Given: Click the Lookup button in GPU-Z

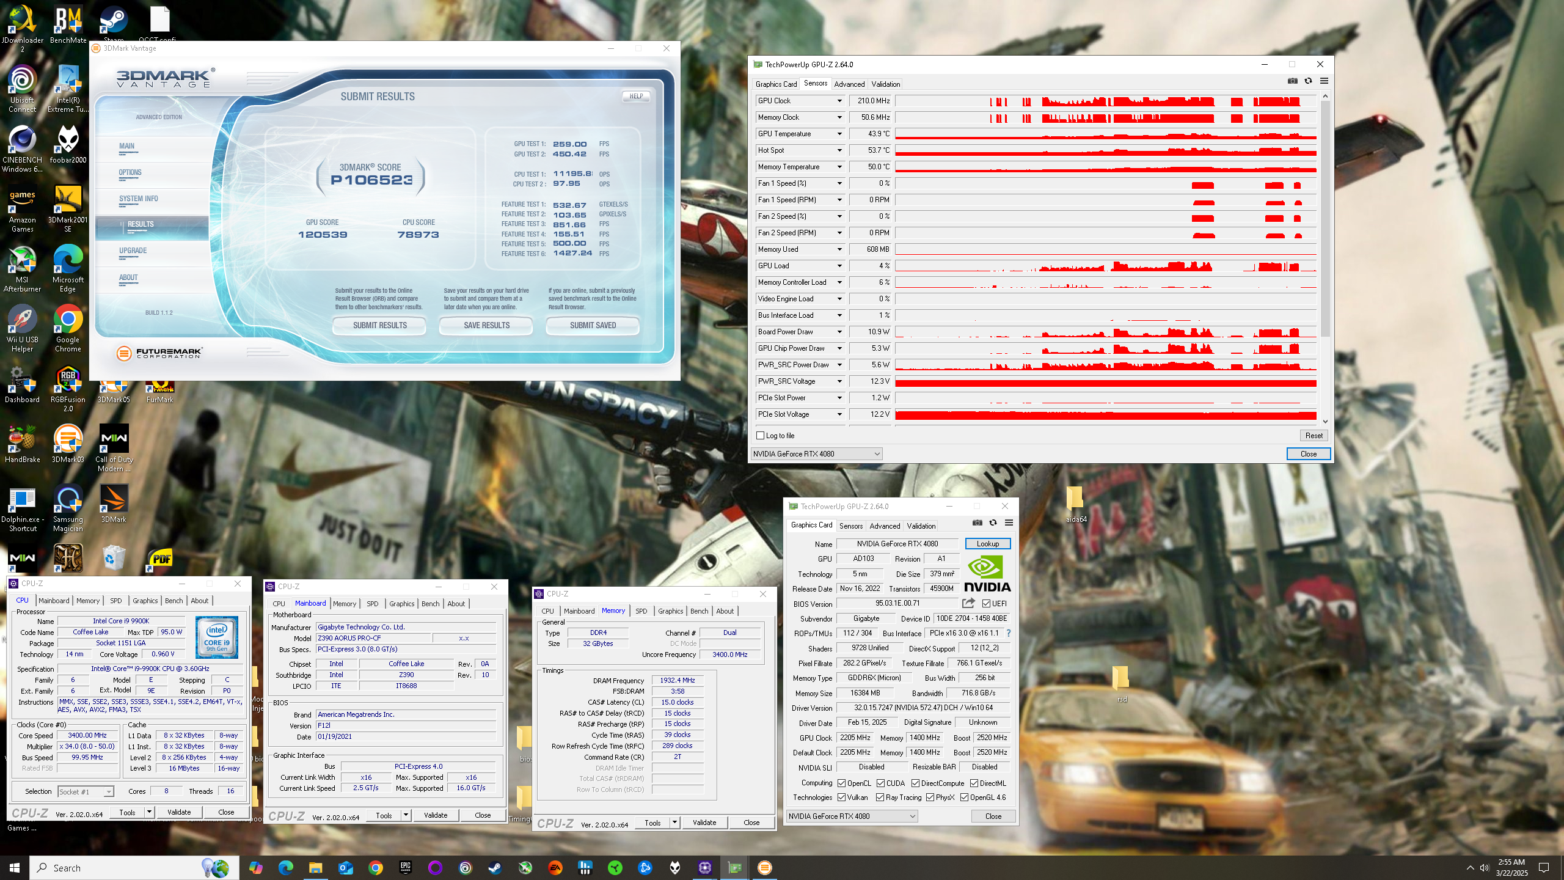Looking at the screenshot, I should pyautogui.click(x=987, y=543).
